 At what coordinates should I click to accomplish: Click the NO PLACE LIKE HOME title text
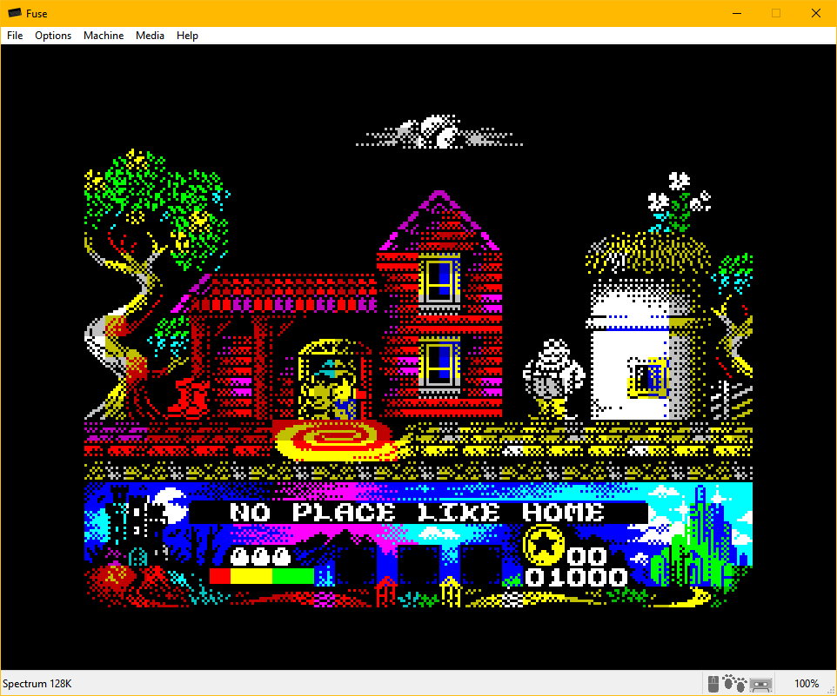pyautogui.click(x=417, y=513)
